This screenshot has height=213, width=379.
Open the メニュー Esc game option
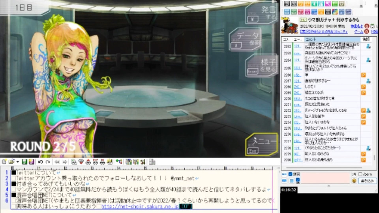262,144
